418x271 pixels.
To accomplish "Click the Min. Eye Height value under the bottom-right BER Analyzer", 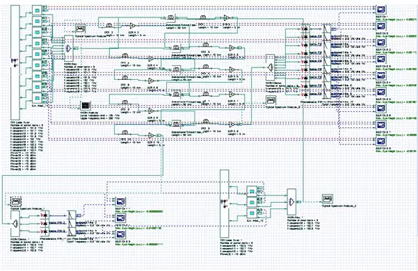I will (396, 151).
